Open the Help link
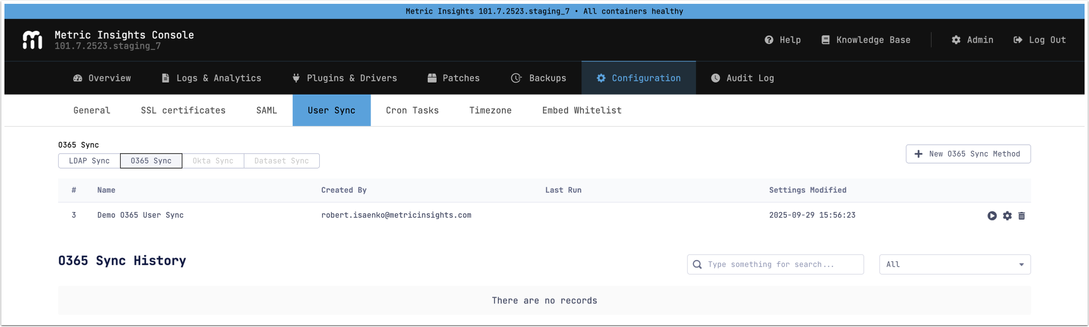This screenshot has height=327, width=1089. pos(782,40)
